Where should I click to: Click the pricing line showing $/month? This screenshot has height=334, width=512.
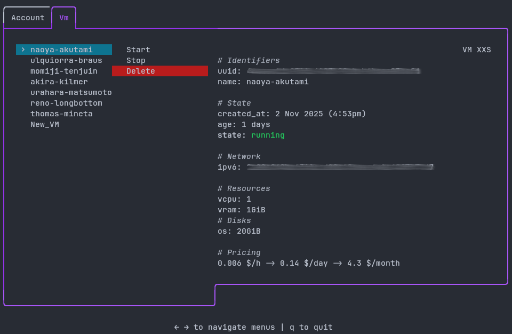coord(308,263)
